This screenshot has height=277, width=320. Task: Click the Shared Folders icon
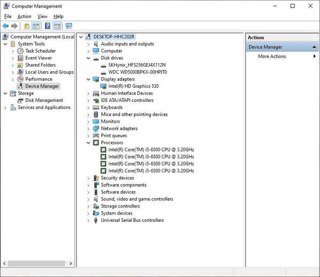[20, 65]
